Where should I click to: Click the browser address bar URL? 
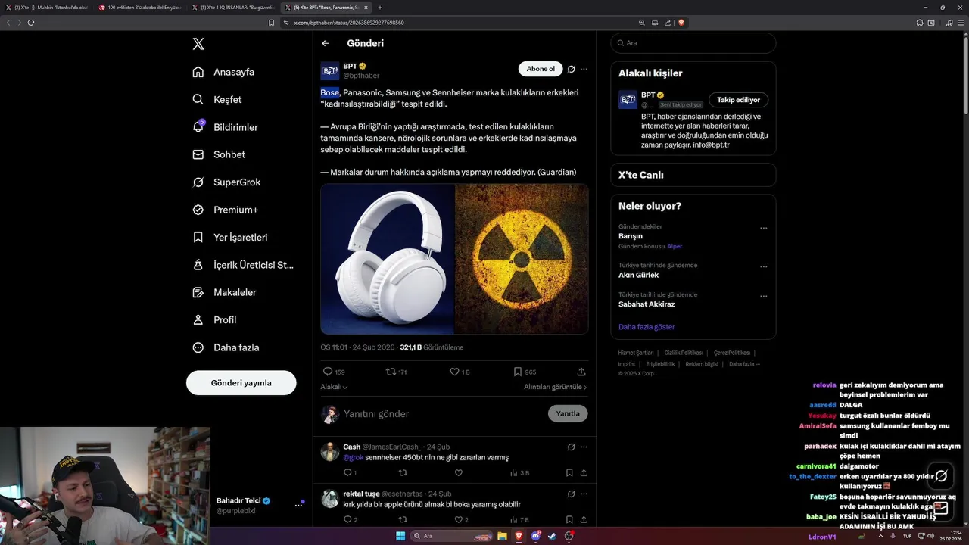[x=349, y=23]
